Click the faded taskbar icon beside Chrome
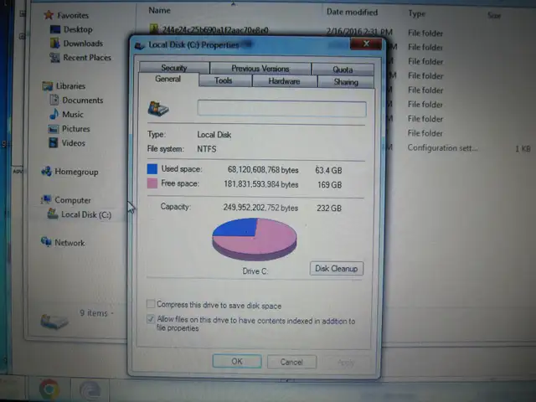The image size is (536, 402). [x=90, y=389]
